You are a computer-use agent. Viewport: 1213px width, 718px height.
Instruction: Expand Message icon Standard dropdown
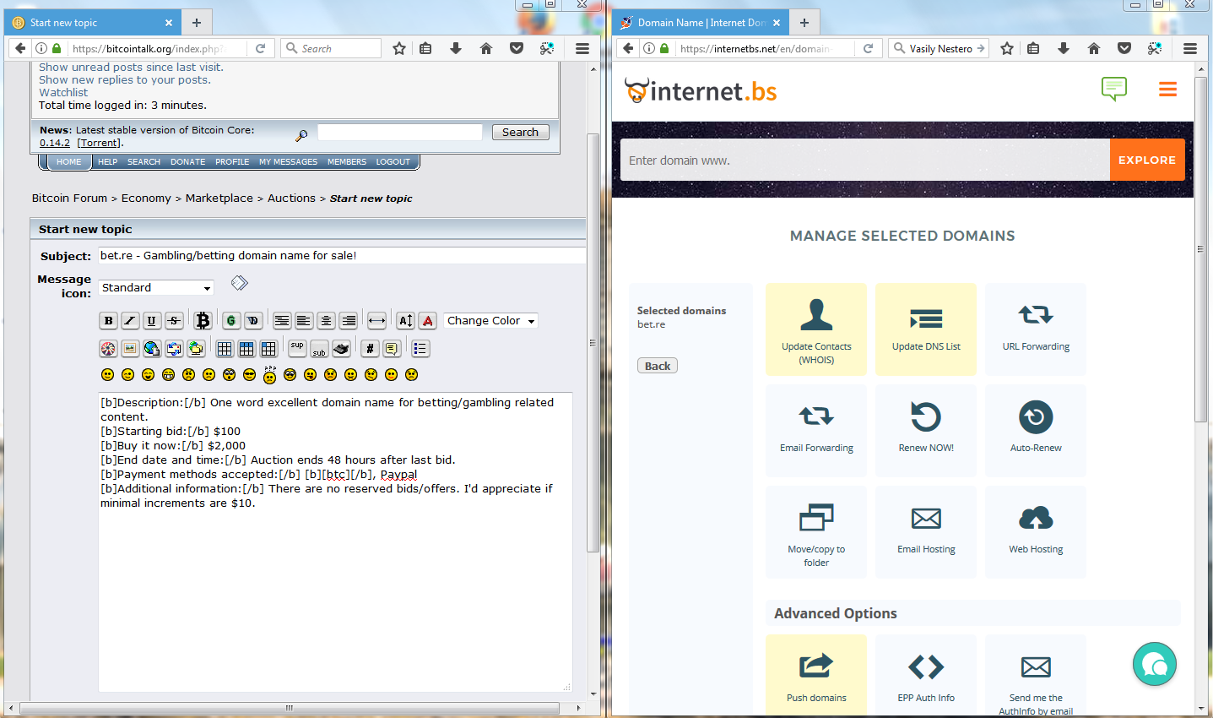coord(156,287)
